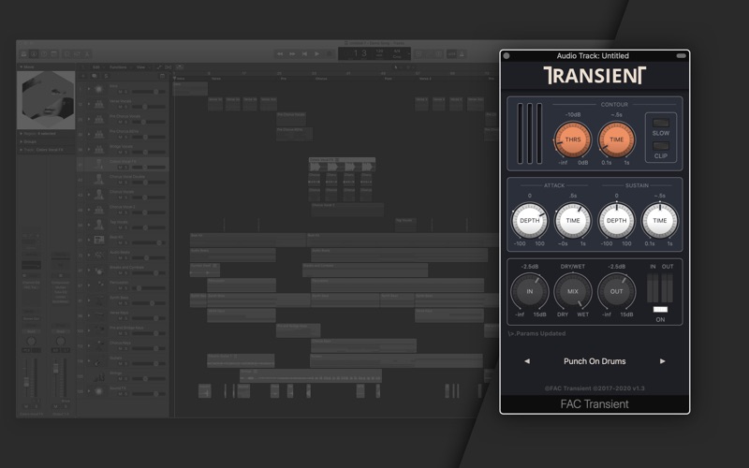Click the orange TIME knob in Contour
749x468 pixels.
(x=617, y=139)
